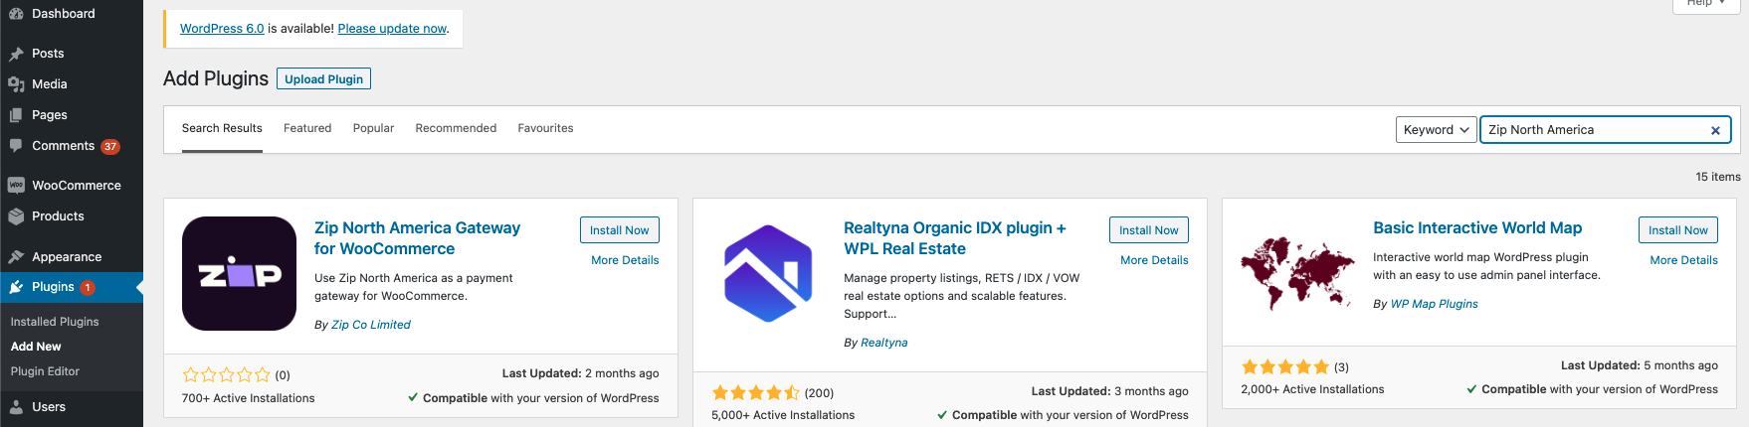This screenshot has width=1749, height=427.
Task: Click the Media library icon
Action: (x=16, y=84)
